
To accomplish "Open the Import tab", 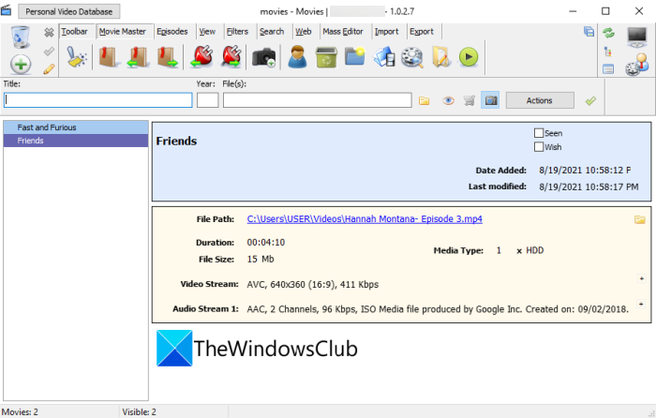I will click(x=386, y=31).
